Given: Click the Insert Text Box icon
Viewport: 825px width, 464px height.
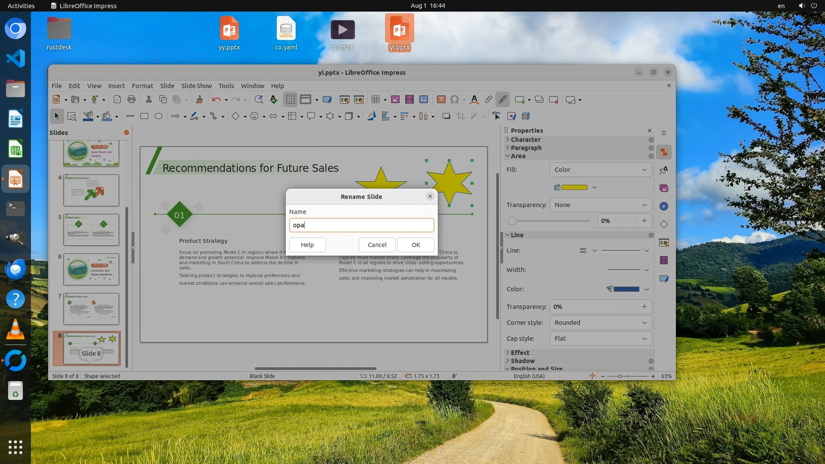Looking at the screenshot, I should tap(441, 100).
